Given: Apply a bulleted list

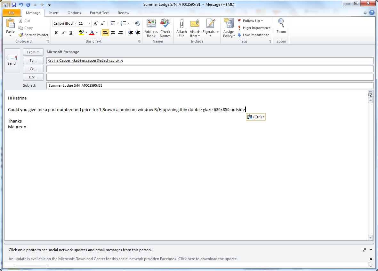Looking at the screenshot, I should (113, 23).
